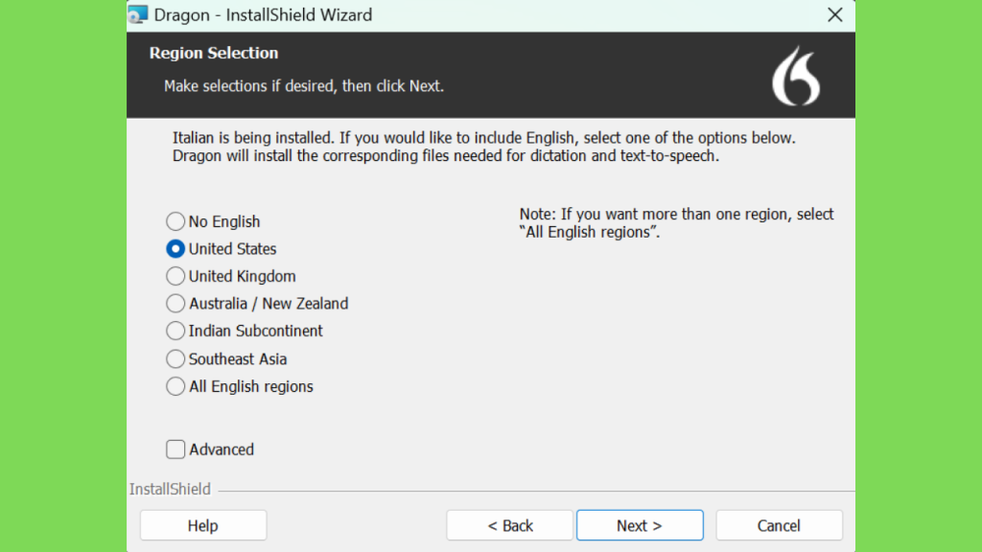Click the Dragon flame logo icon
Image resolution: width=982 pixels, height=552 pixels.
795,76
